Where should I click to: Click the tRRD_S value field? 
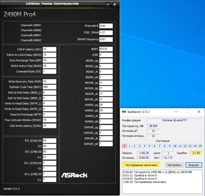(50, 98)
